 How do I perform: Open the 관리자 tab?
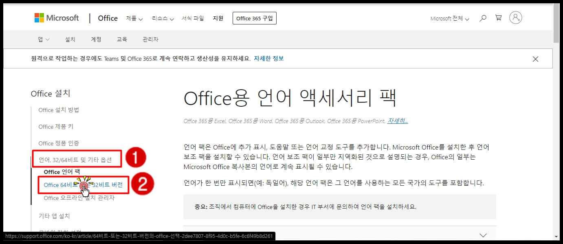[x=150, y=40]
